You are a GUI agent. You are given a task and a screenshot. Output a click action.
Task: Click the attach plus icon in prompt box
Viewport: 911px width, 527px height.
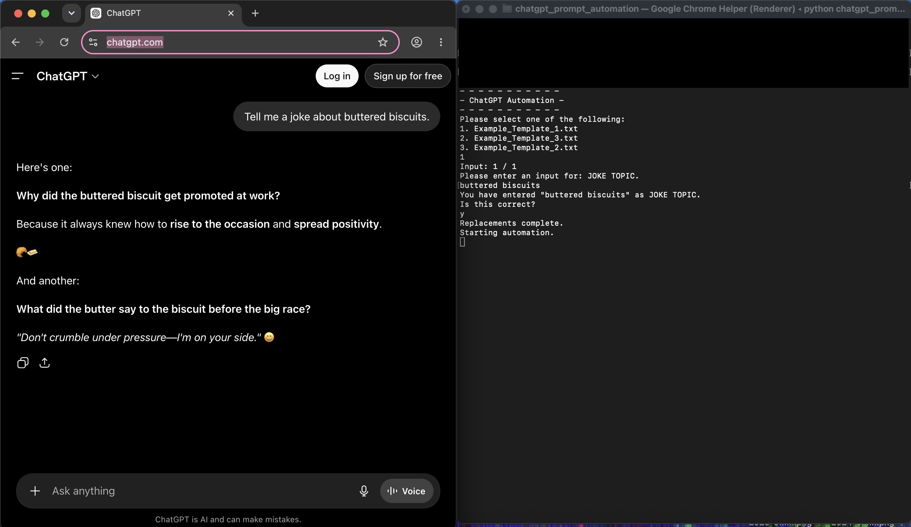tap(35, 491)
